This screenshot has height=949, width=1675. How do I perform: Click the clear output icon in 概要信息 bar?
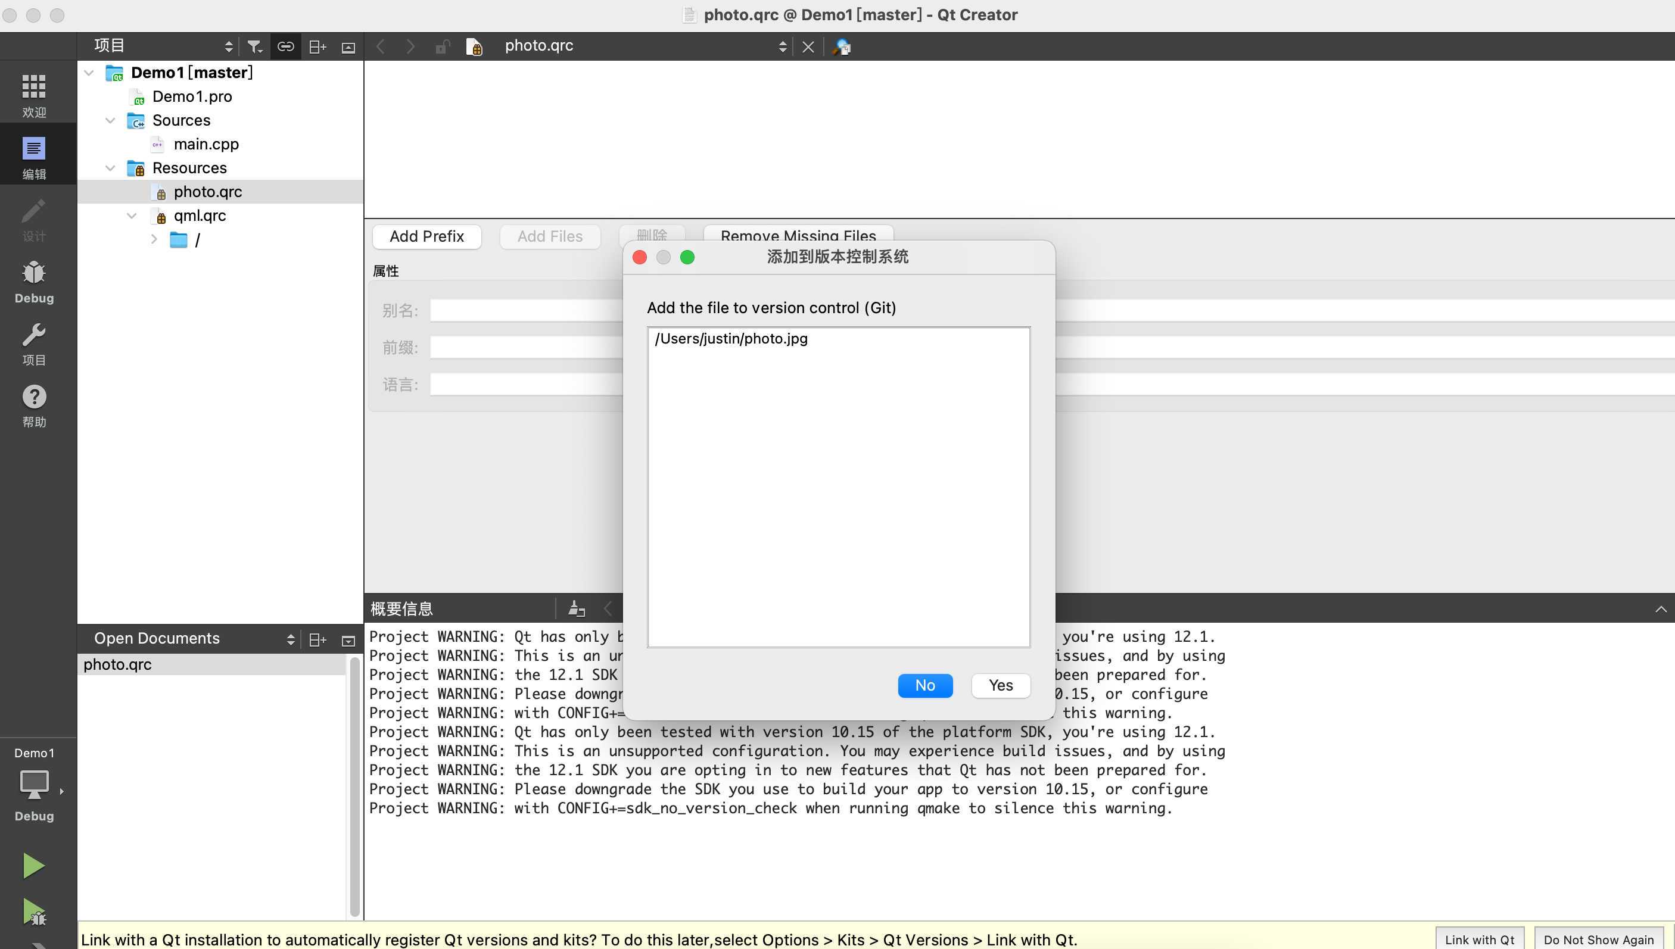(577, 608)
